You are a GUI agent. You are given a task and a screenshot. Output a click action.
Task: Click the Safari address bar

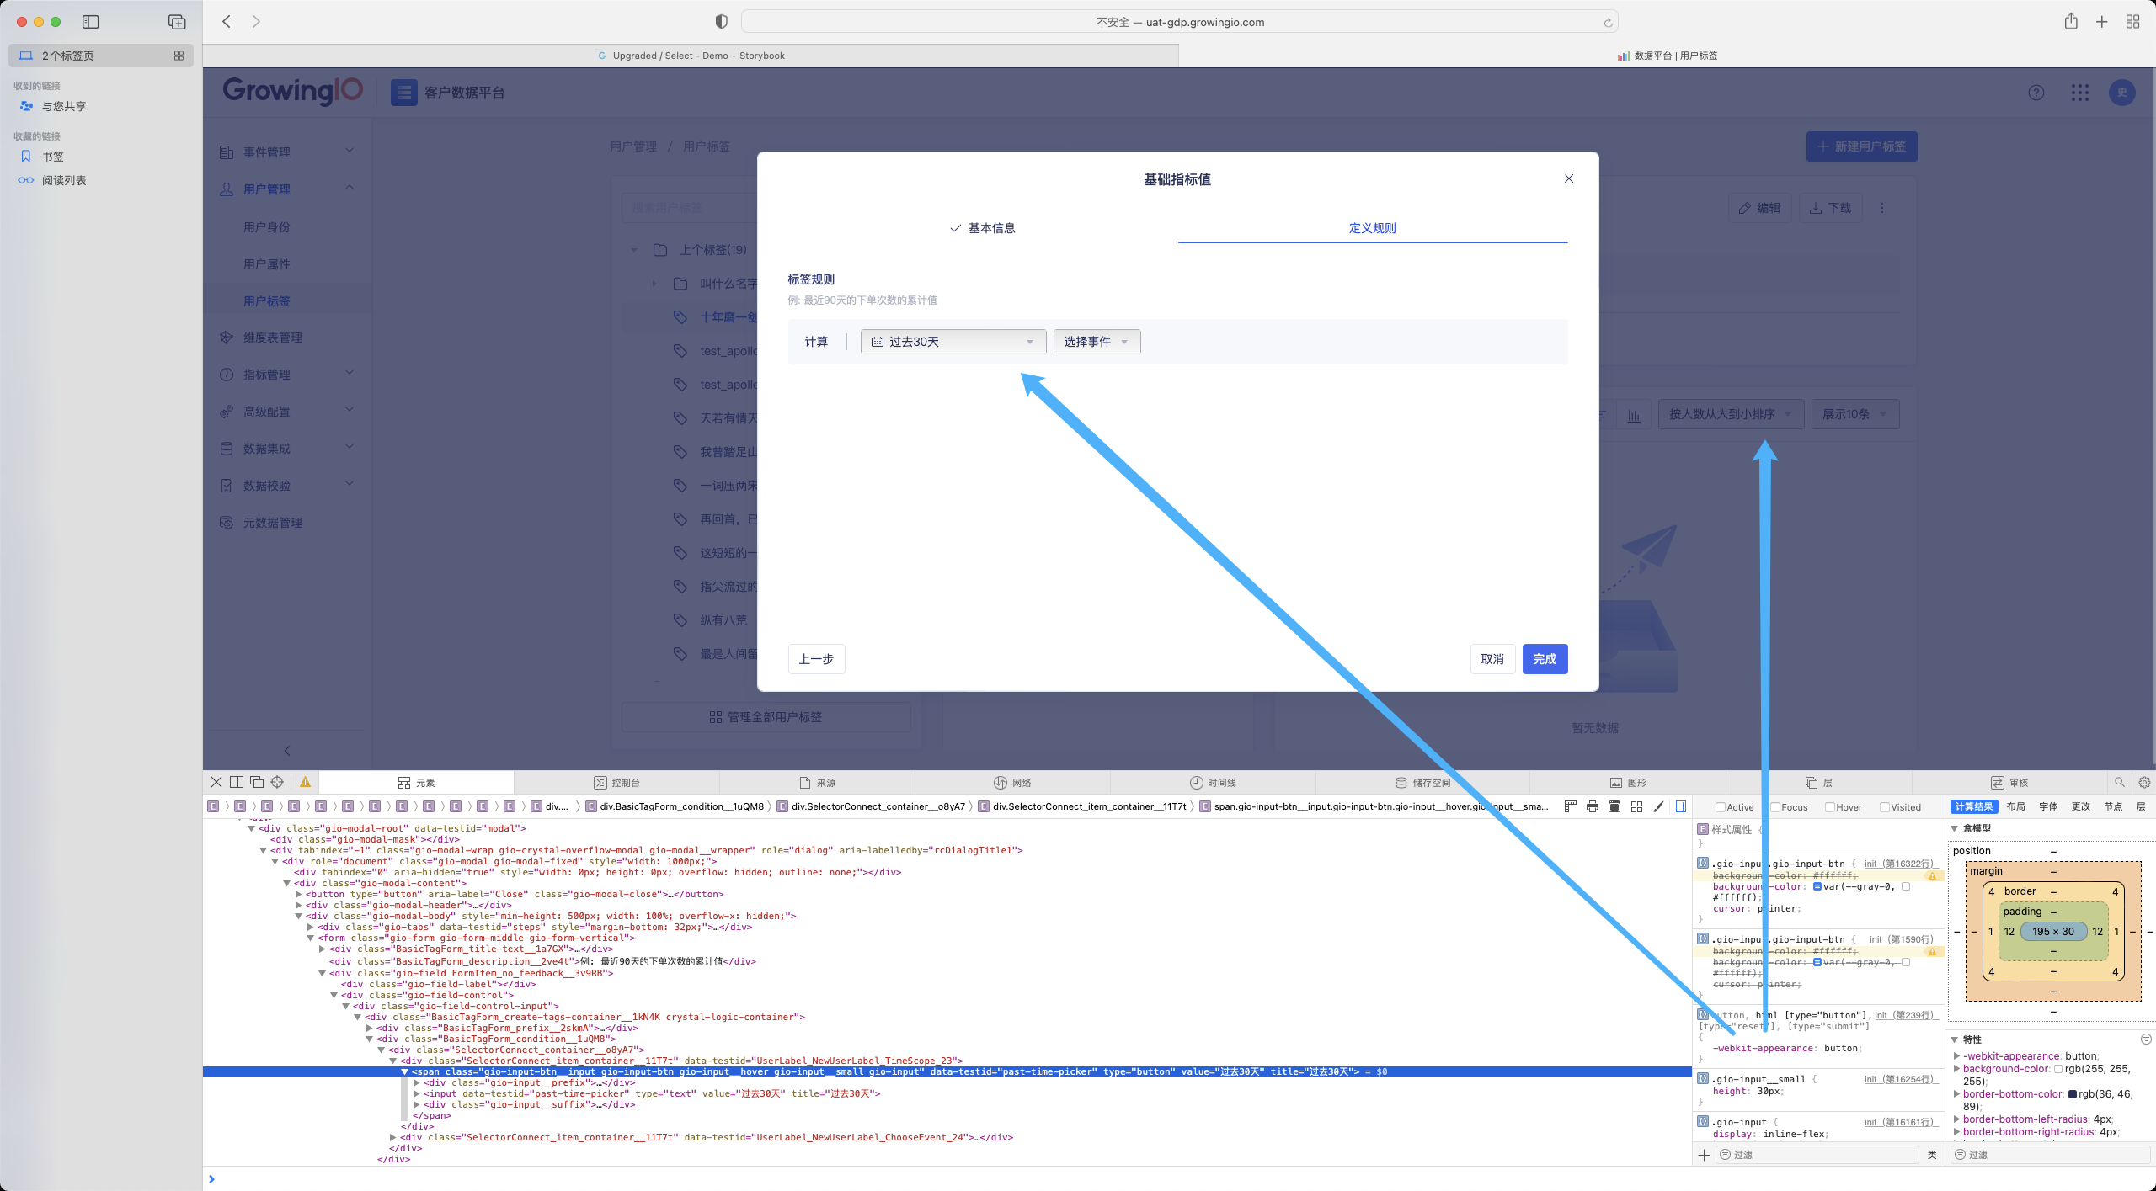[1179, 22]
